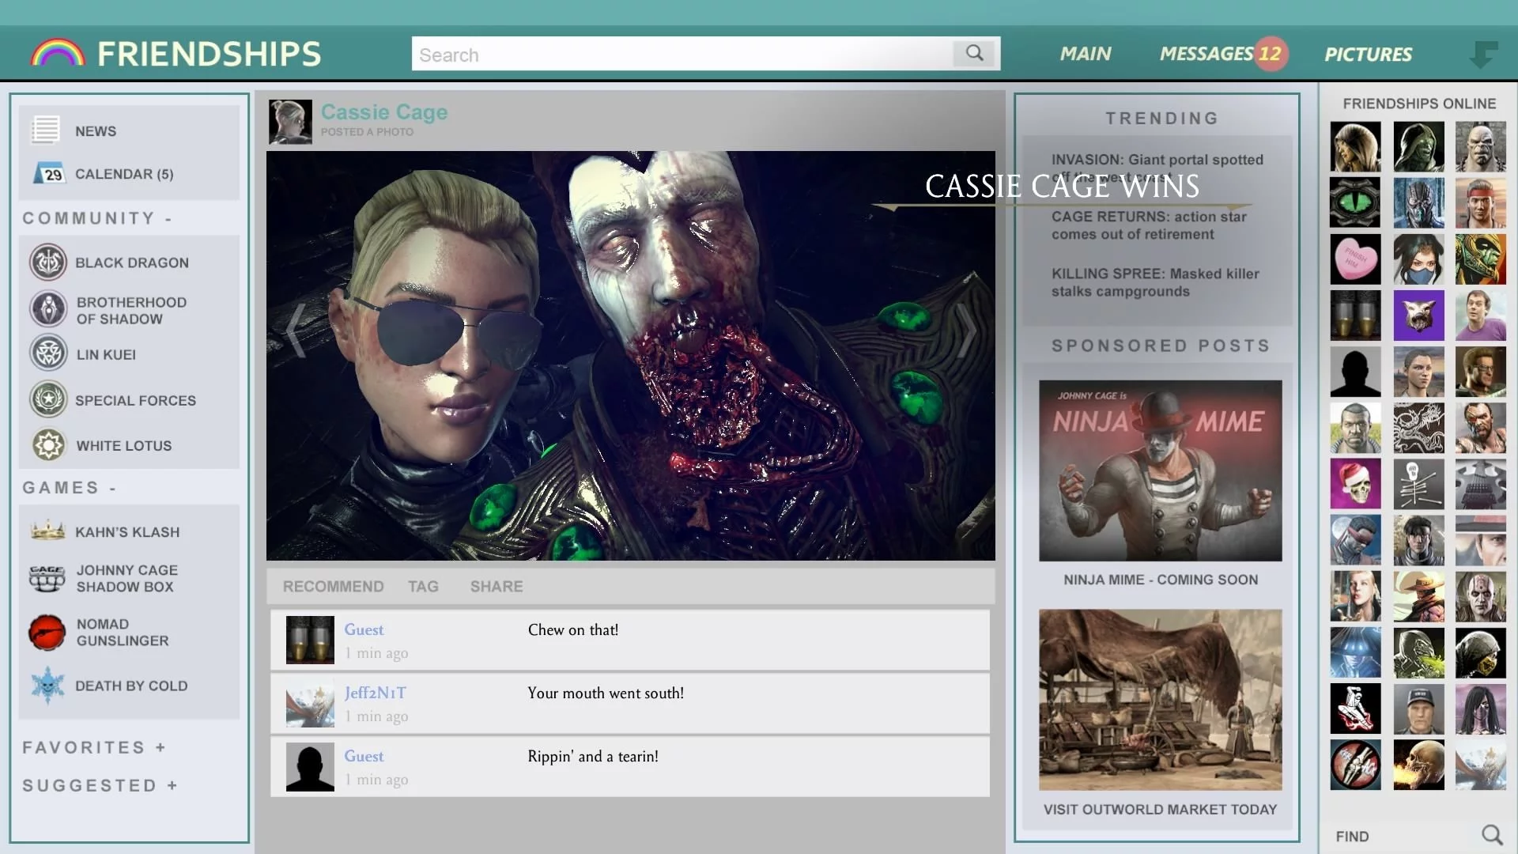Select the Special Forces star emblem

pos(48,399)
